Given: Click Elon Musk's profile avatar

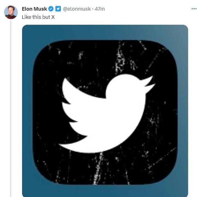Looking at the screenshot, I should click(11, 12).
